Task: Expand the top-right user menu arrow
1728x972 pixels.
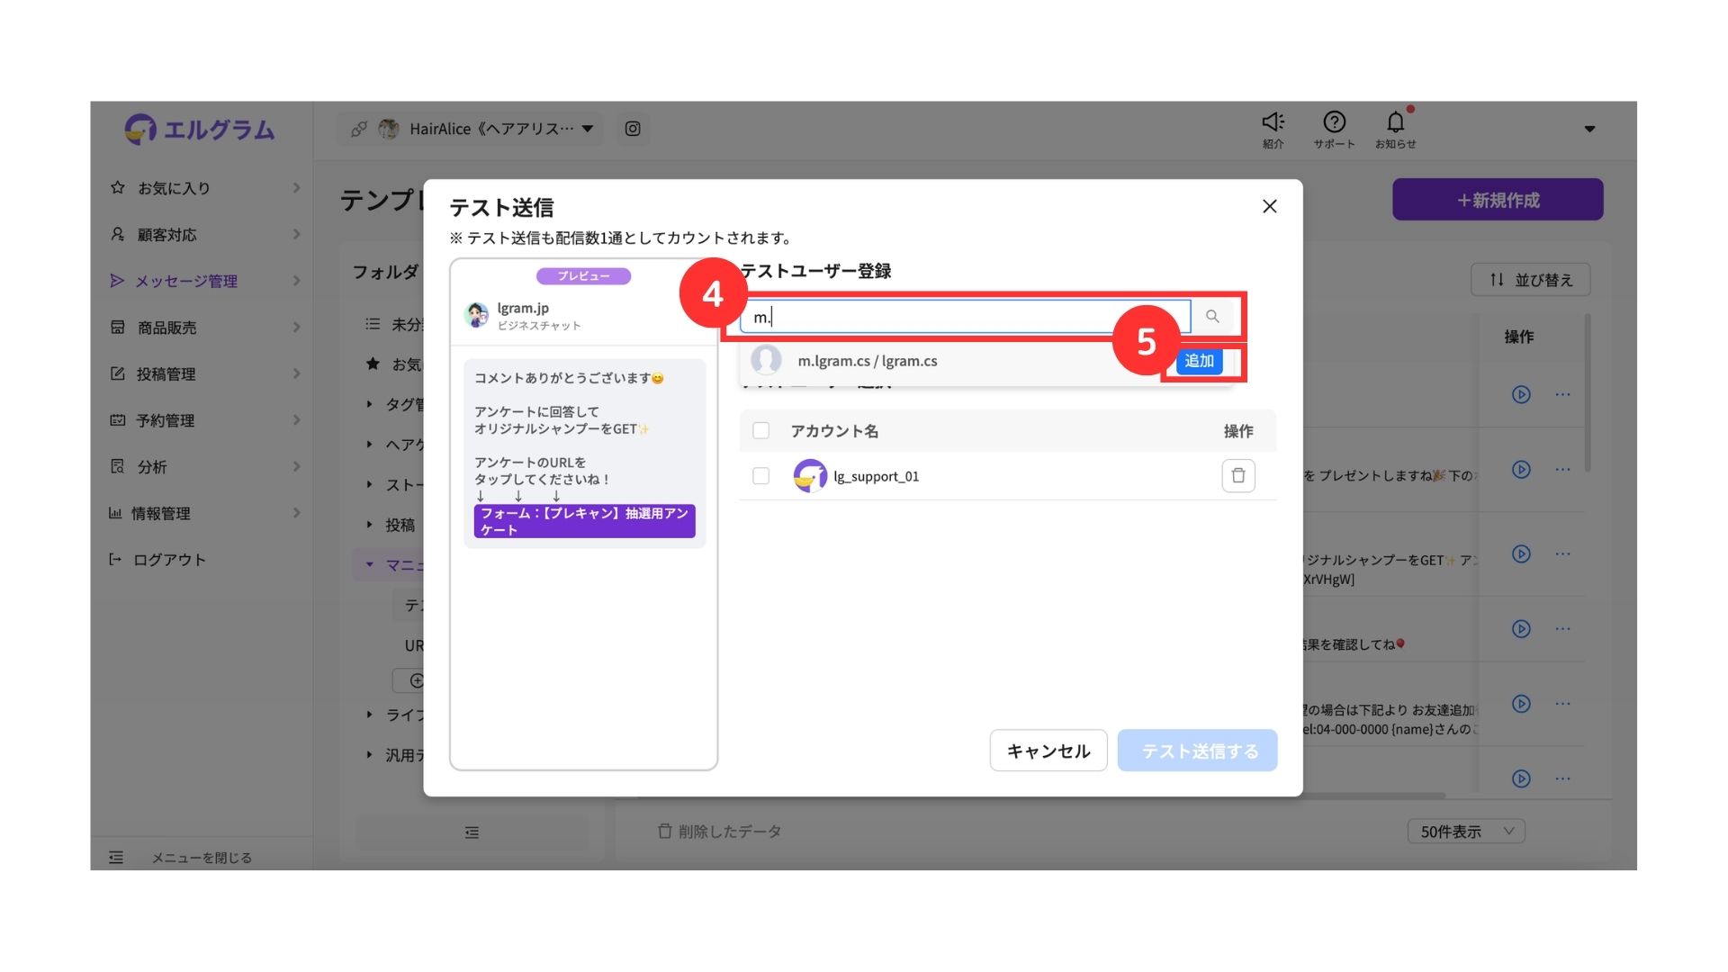Action: (x=1589, y=129)
